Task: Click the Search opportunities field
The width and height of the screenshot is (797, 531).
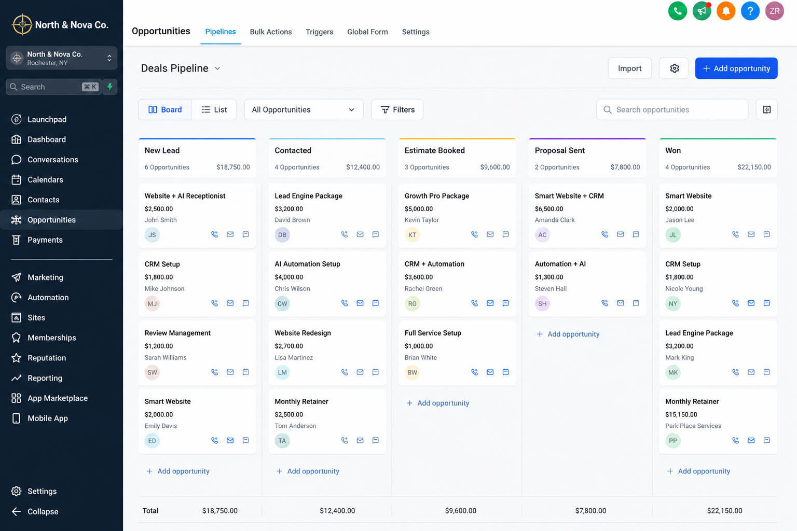Action: (672, 109)
